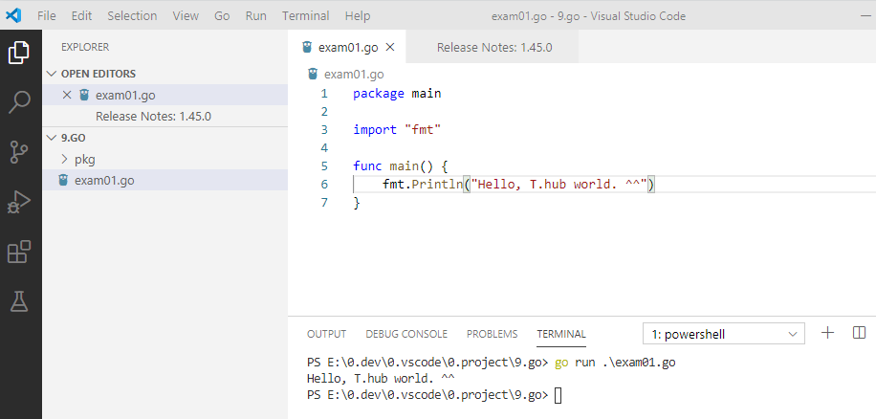
Task: Add a new terminal with plus icon
Action: pos(827,333)
